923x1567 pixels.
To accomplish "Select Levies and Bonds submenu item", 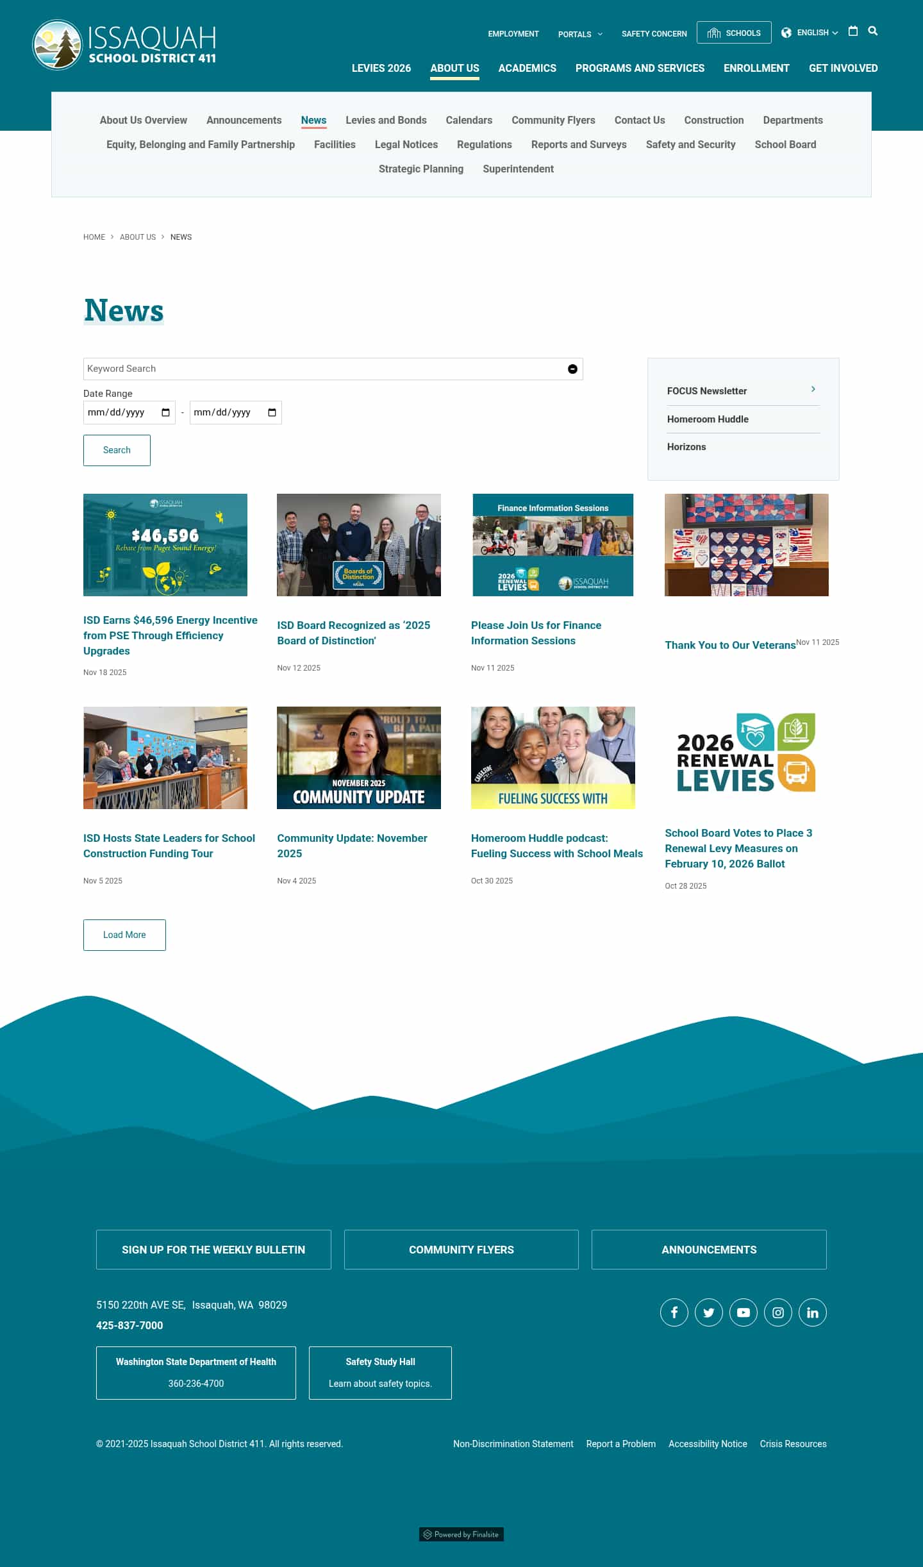I will pos(386,121).
